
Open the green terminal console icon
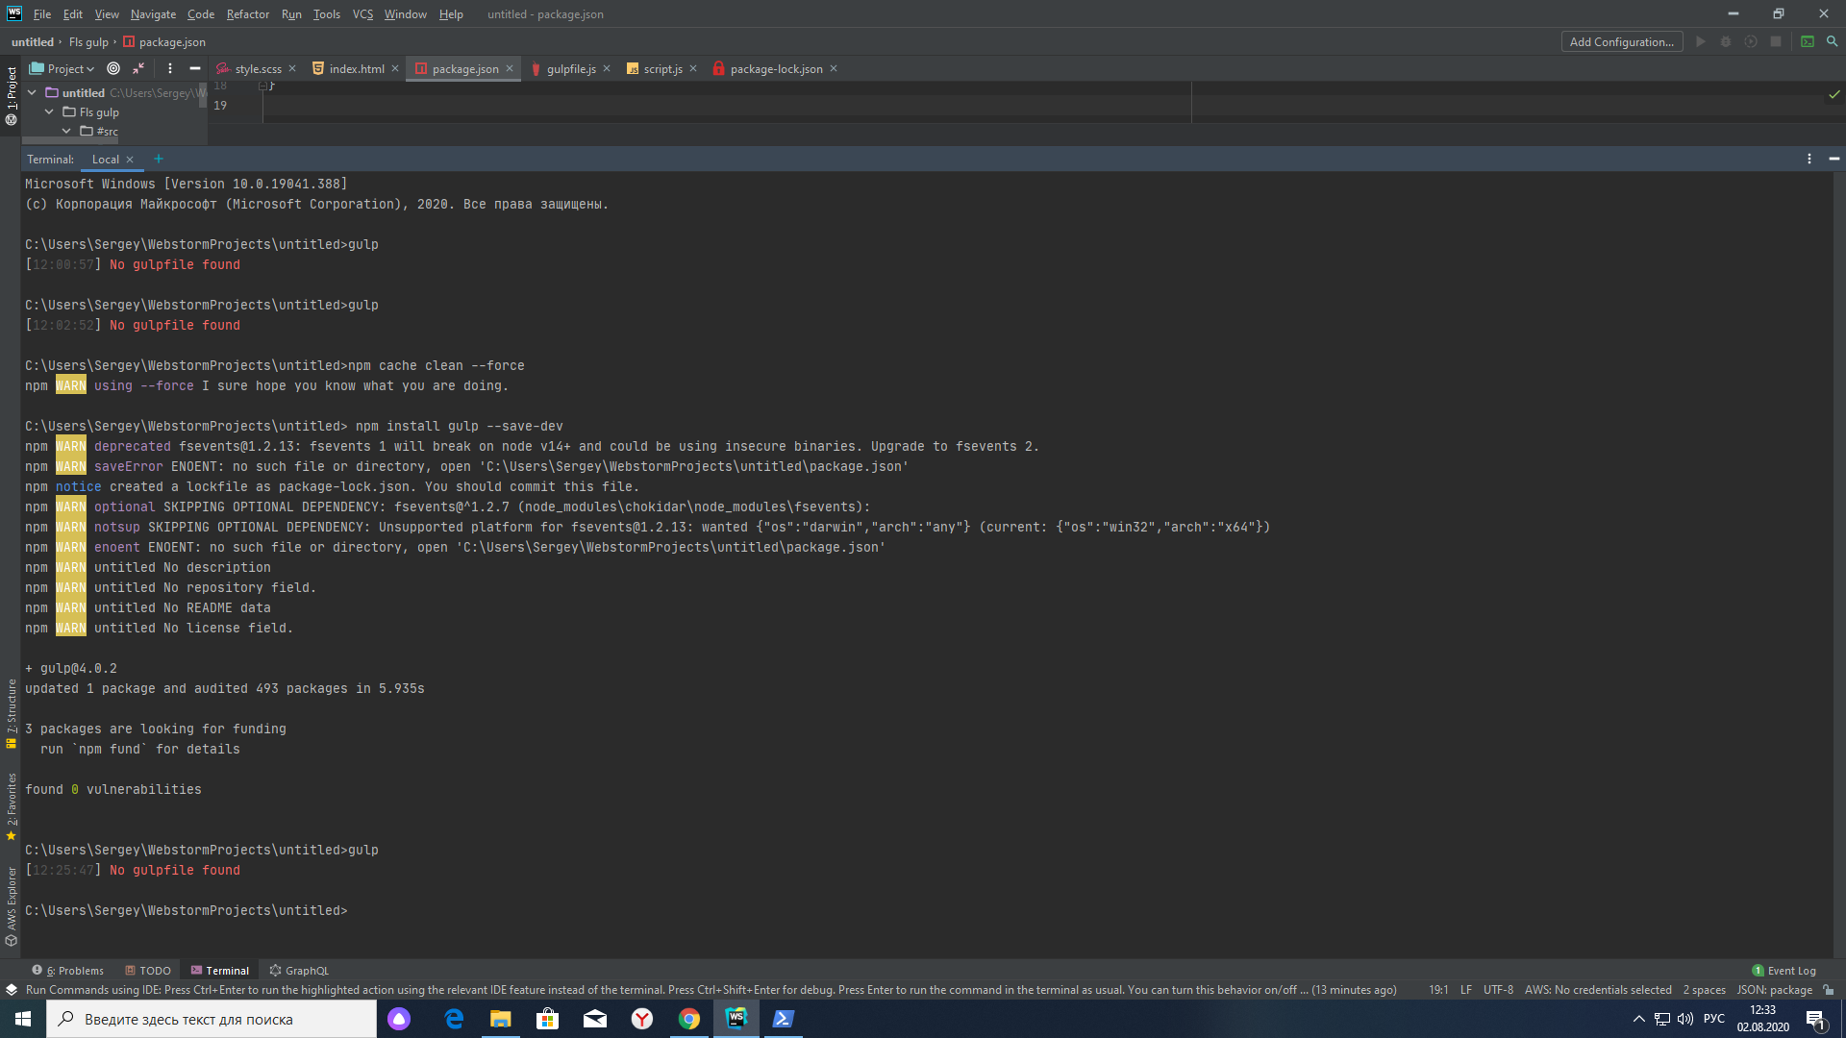click(1808, 41)
